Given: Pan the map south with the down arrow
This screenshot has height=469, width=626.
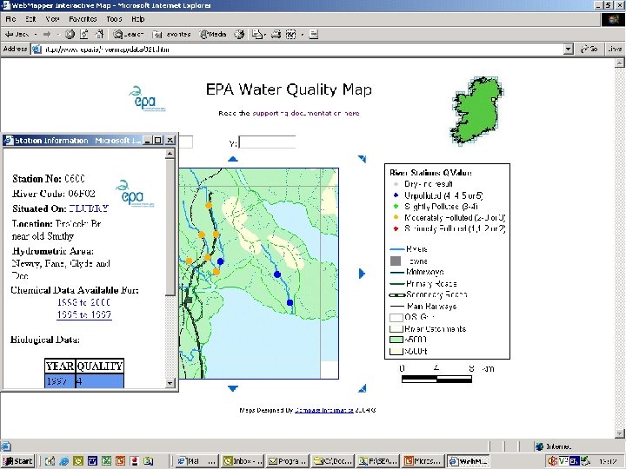Looking at the screenshot, I should (x=232, y=388).
